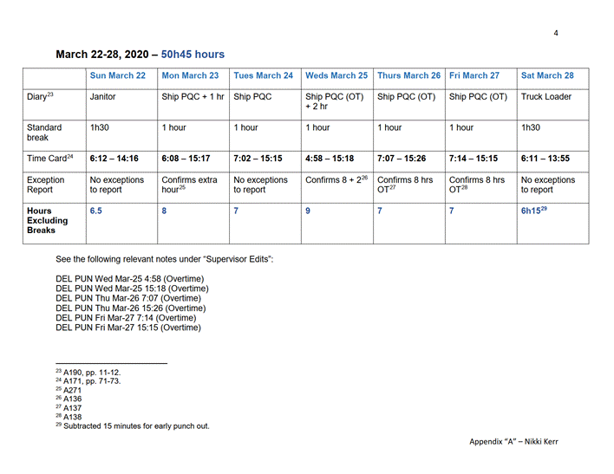
Task: Select the "Weds March 25" column header
Action: coord(335,75)
